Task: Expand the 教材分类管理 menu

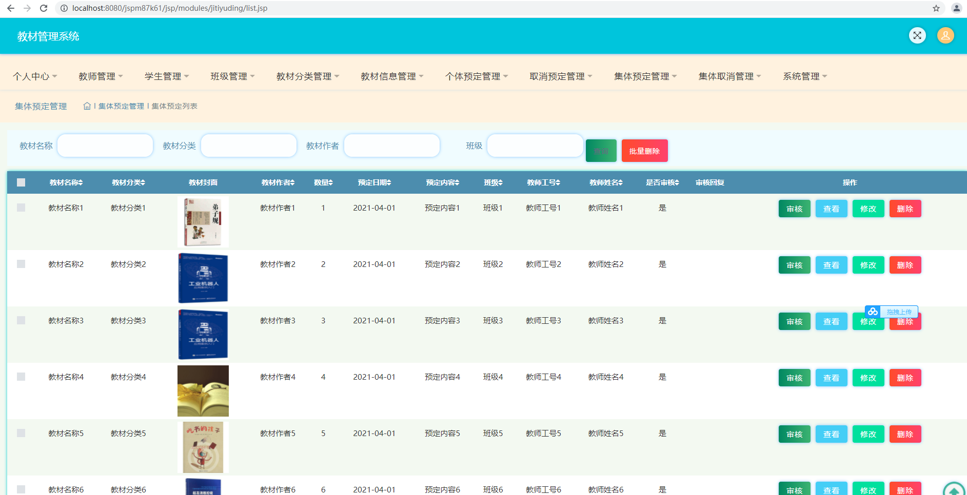Action: coord(308,76)
